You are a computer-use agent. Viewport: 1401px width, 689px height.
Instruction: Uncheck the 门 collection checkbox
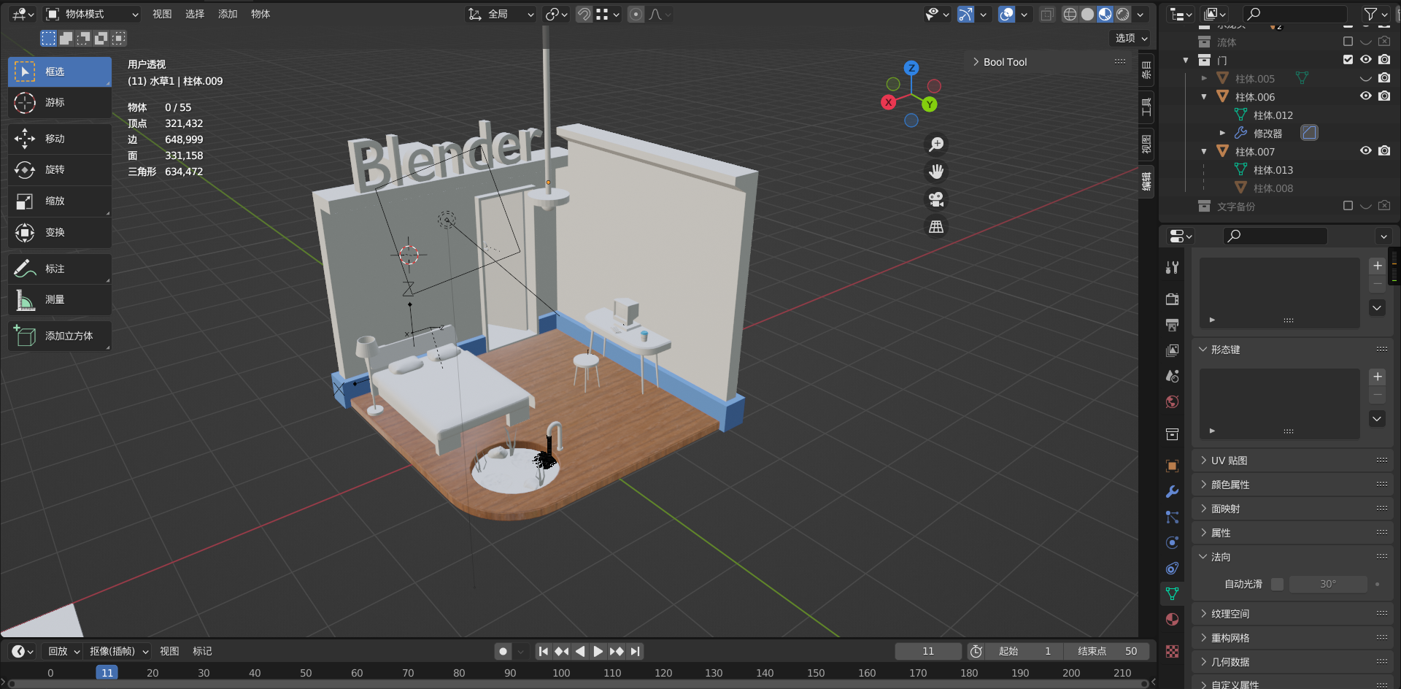[1348, 60]
